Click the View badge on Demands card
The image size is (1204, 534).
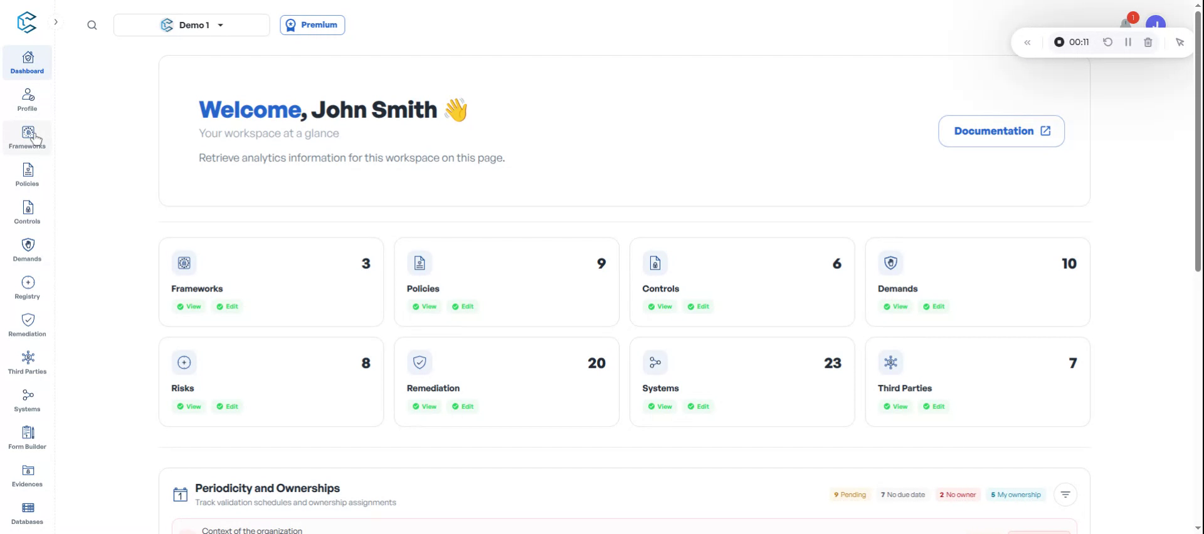895,306
